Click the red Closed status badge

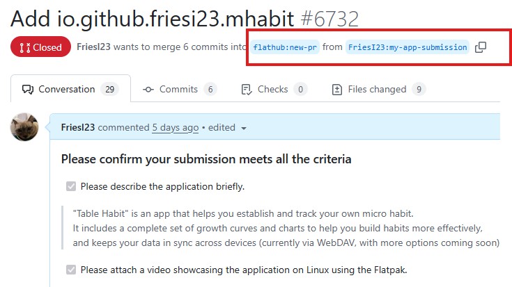click(x=40, y=47)
